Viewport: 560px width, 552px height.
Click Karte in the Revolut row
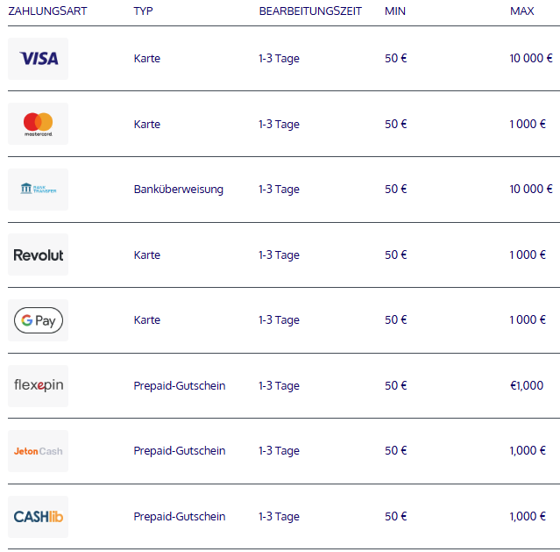[147, 255]
